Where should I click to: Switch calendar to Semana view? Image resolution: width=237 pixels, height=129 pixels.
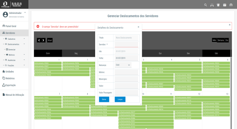[x=221, y=40]
